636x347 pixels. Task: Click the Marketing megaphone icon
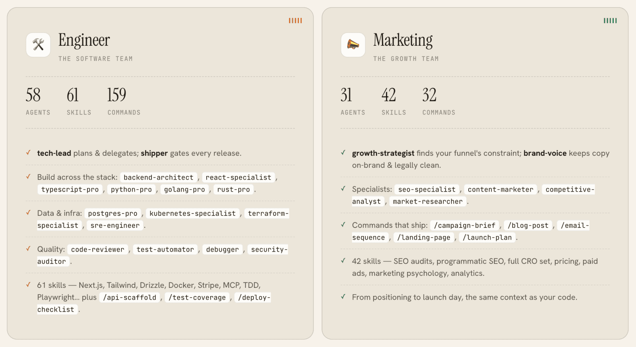(x=353, y=45)
